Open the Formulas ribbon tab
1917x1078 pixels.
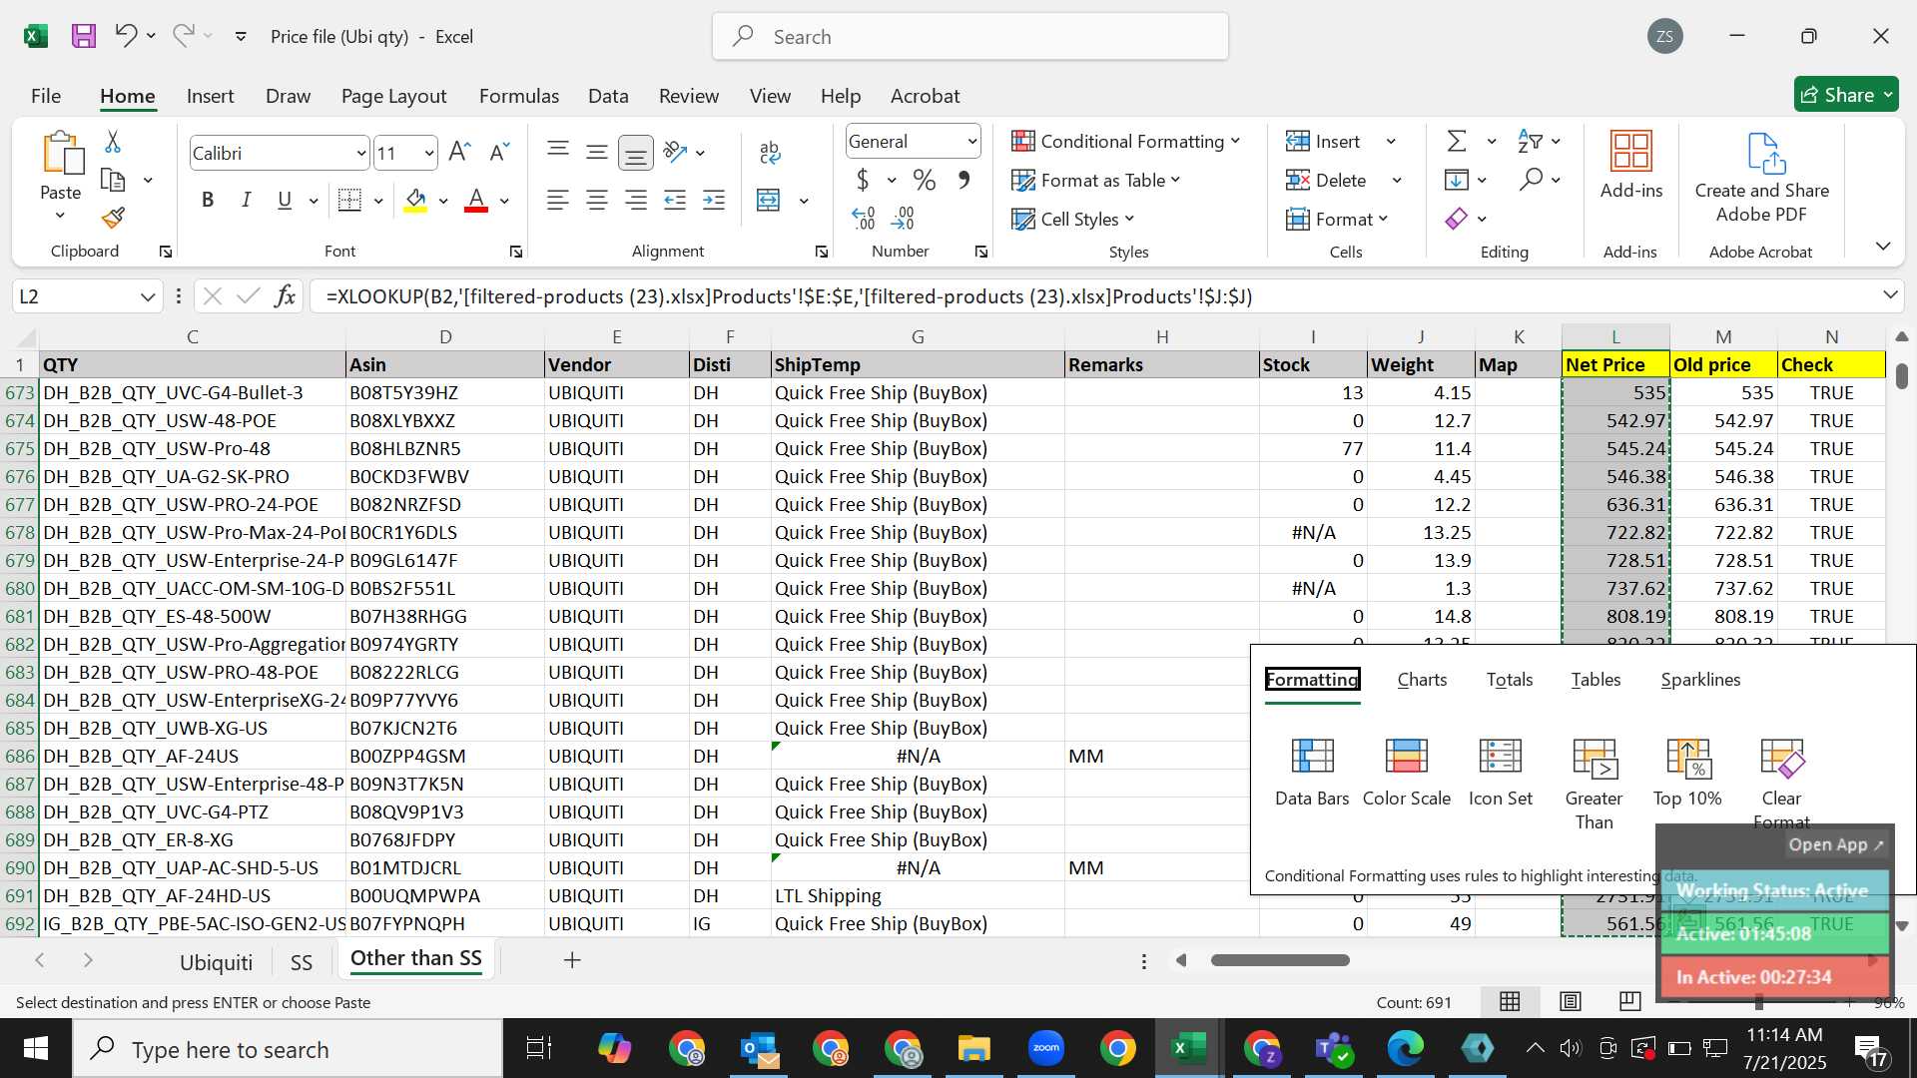(518, 96)
